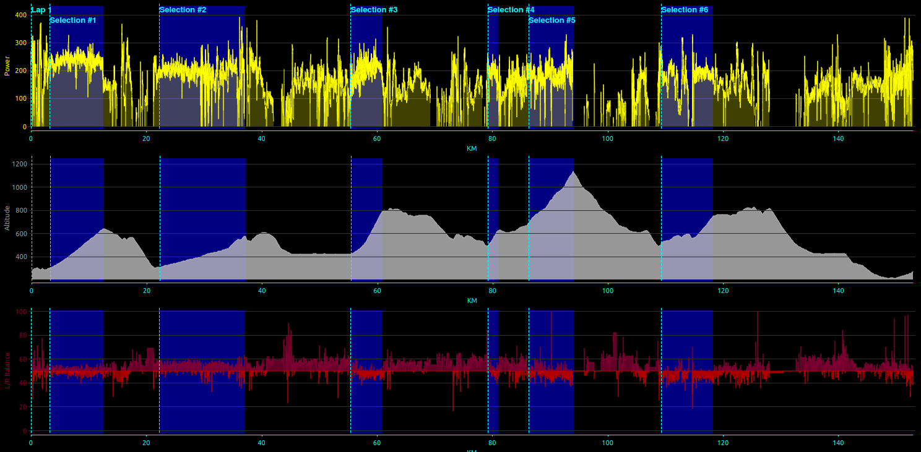
Task: Click the Altitude y-axis title
Action: click(x=7, y=218)
